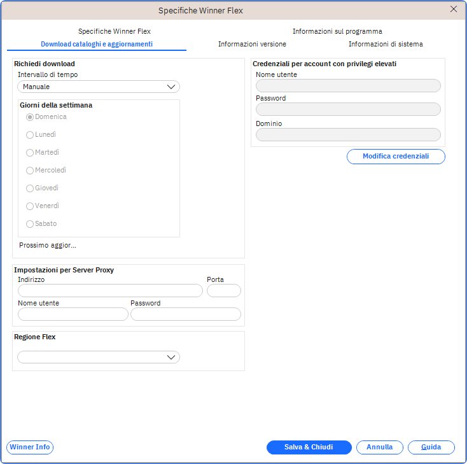This screenshot has height=464, width=467.
Task: Open the Informazioni di sistema tab
Action: point(385,44)
